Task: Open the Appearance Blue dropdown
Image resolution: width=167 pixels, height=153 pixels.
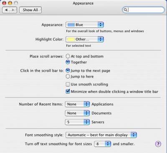Action: (85, 25)
